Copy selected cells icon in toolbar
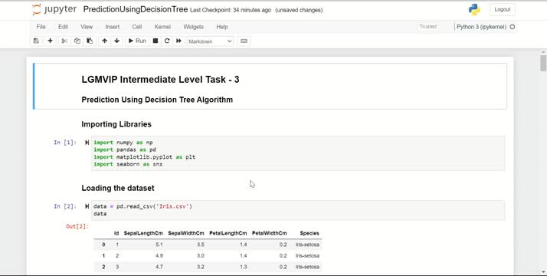The height and width of the screenshot is (276, 547). coord(77,41)
